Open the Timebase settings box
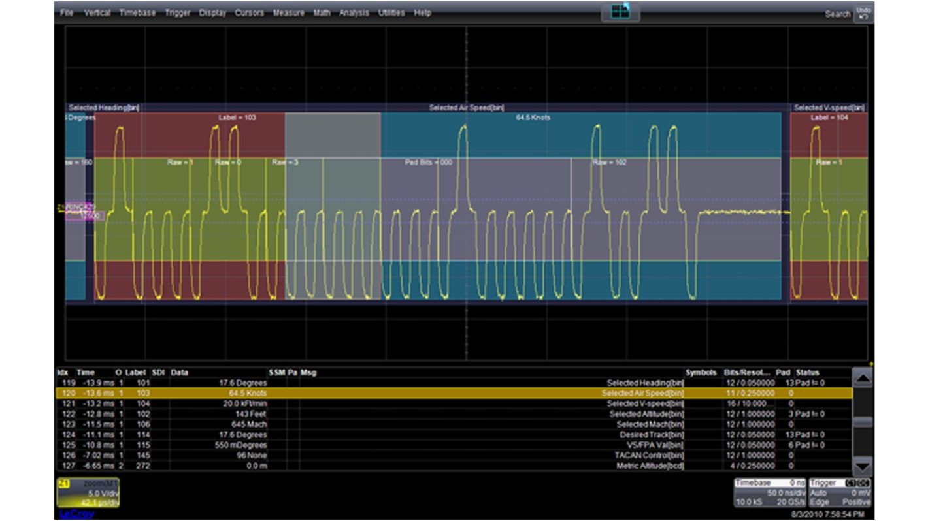Screen dimensions: 928x521 (758, 482)
